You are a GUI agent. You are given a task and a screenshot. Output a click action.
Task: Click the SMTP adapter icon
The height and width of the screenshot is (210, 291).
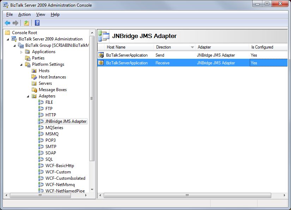click(x=41, y=147)
